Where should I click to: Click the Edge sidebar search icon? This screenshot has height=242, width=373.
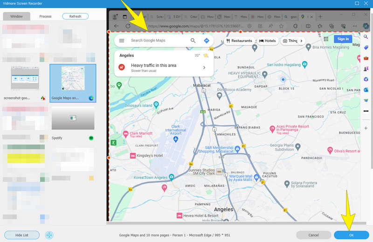(366, 37)
